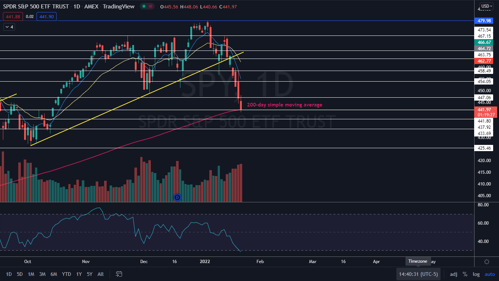The height and width of the screenshot is (281, 499).
Task: Open timezone menu showing 14:40:31 (UTC-5)
Action: [418, 274]
